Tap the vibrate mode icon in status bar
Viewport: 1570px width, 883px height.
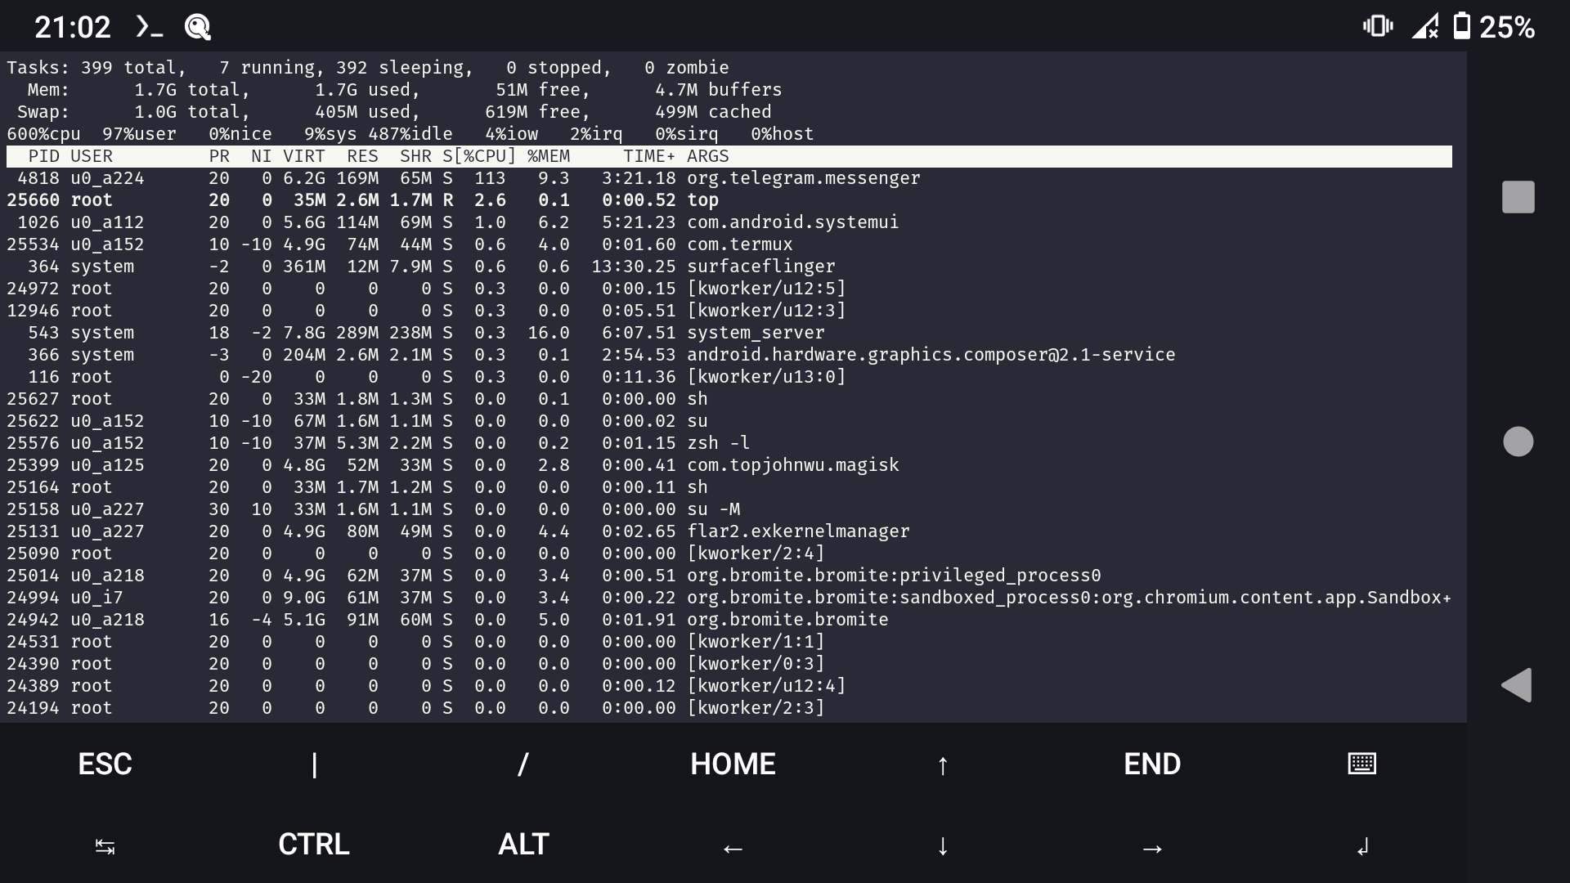pyautogui.click(x=1379, y=26)
